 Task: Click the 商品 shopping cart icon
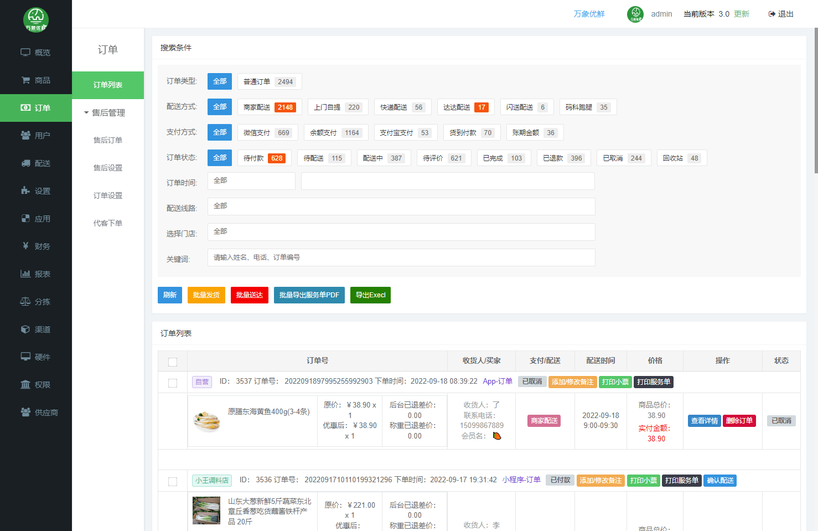click(25, 80)
